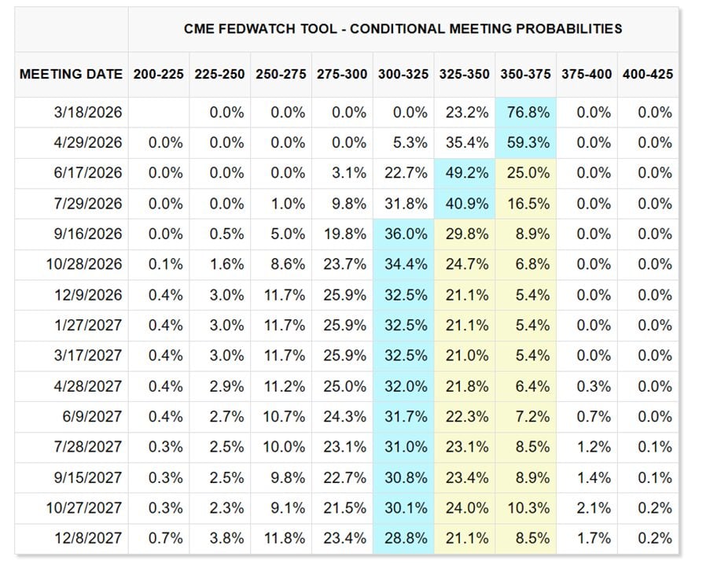Click the 34.4% cell for 10/28/2026
710x564 pixels.
tap(403, 265)
